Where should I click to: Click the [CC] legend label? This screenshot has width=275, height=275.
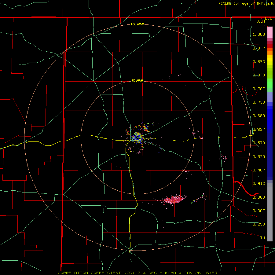tap(261, 21)
